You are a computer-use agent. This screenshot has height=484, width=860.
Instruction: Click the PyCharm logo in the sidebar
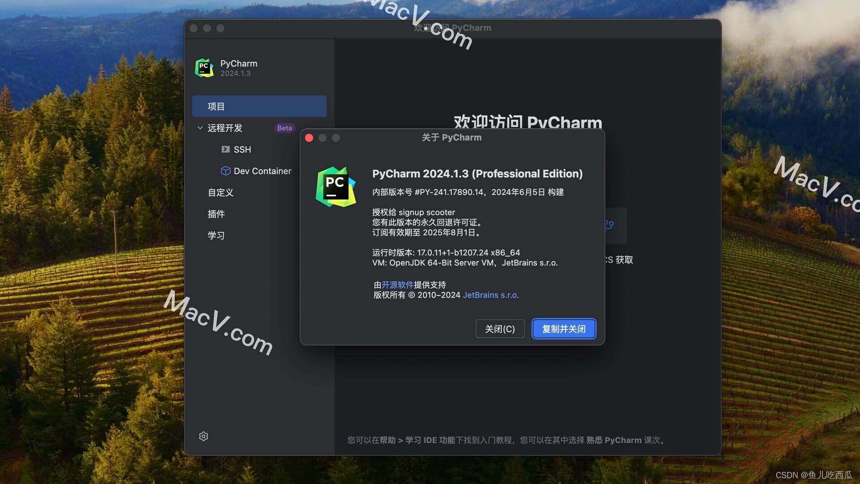(x=204, y=68)
